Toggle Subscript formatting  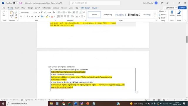[36, 16]
